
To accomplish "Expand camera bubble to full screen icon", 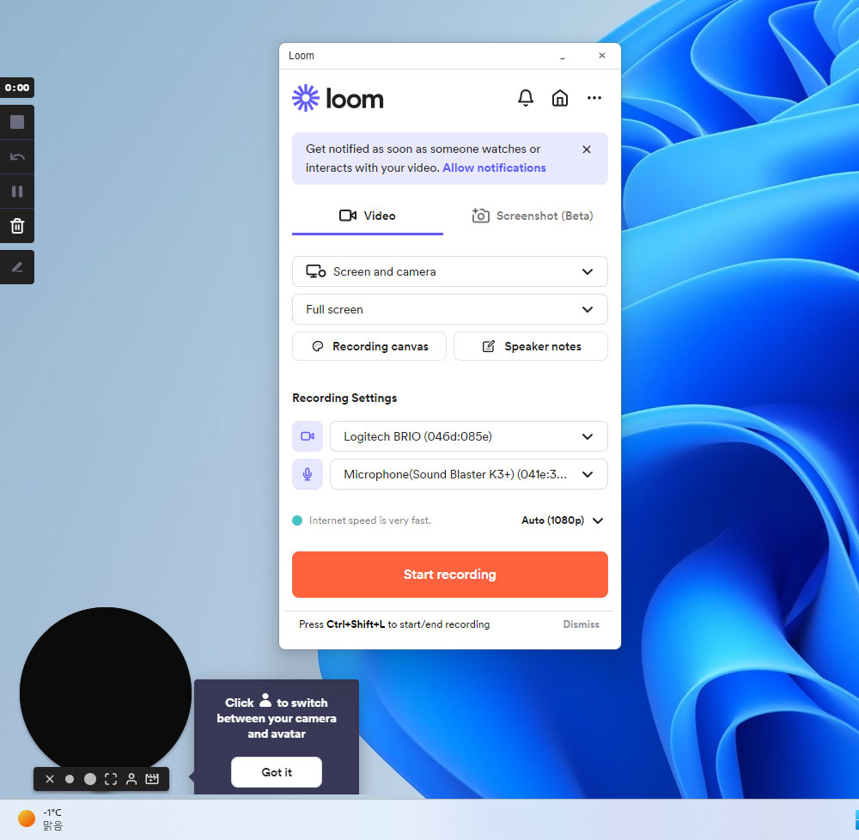I will point(111,779).
